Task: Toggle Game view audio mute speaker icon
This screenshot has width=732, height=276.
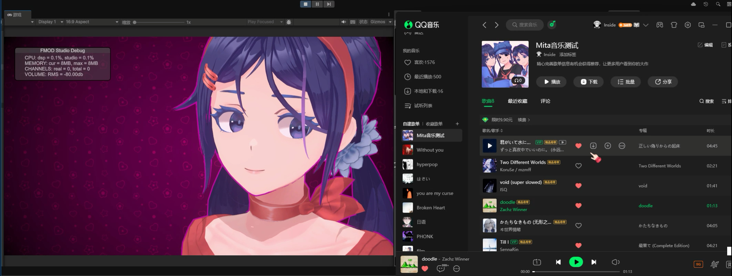Action: tap(344, 22)
